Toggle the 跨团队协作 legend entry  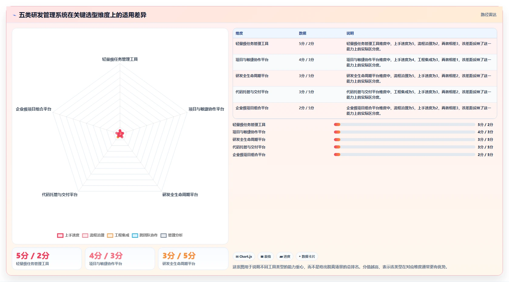[x=145, y=235]
